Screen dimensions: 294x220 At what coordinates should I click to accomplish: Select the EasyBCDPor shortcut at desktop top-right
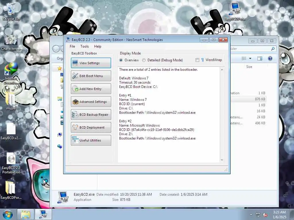[235, 11]
